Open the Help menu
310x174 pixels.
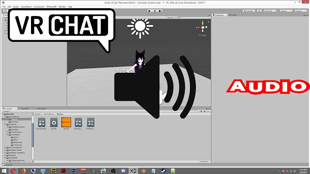tap(70, 7)
